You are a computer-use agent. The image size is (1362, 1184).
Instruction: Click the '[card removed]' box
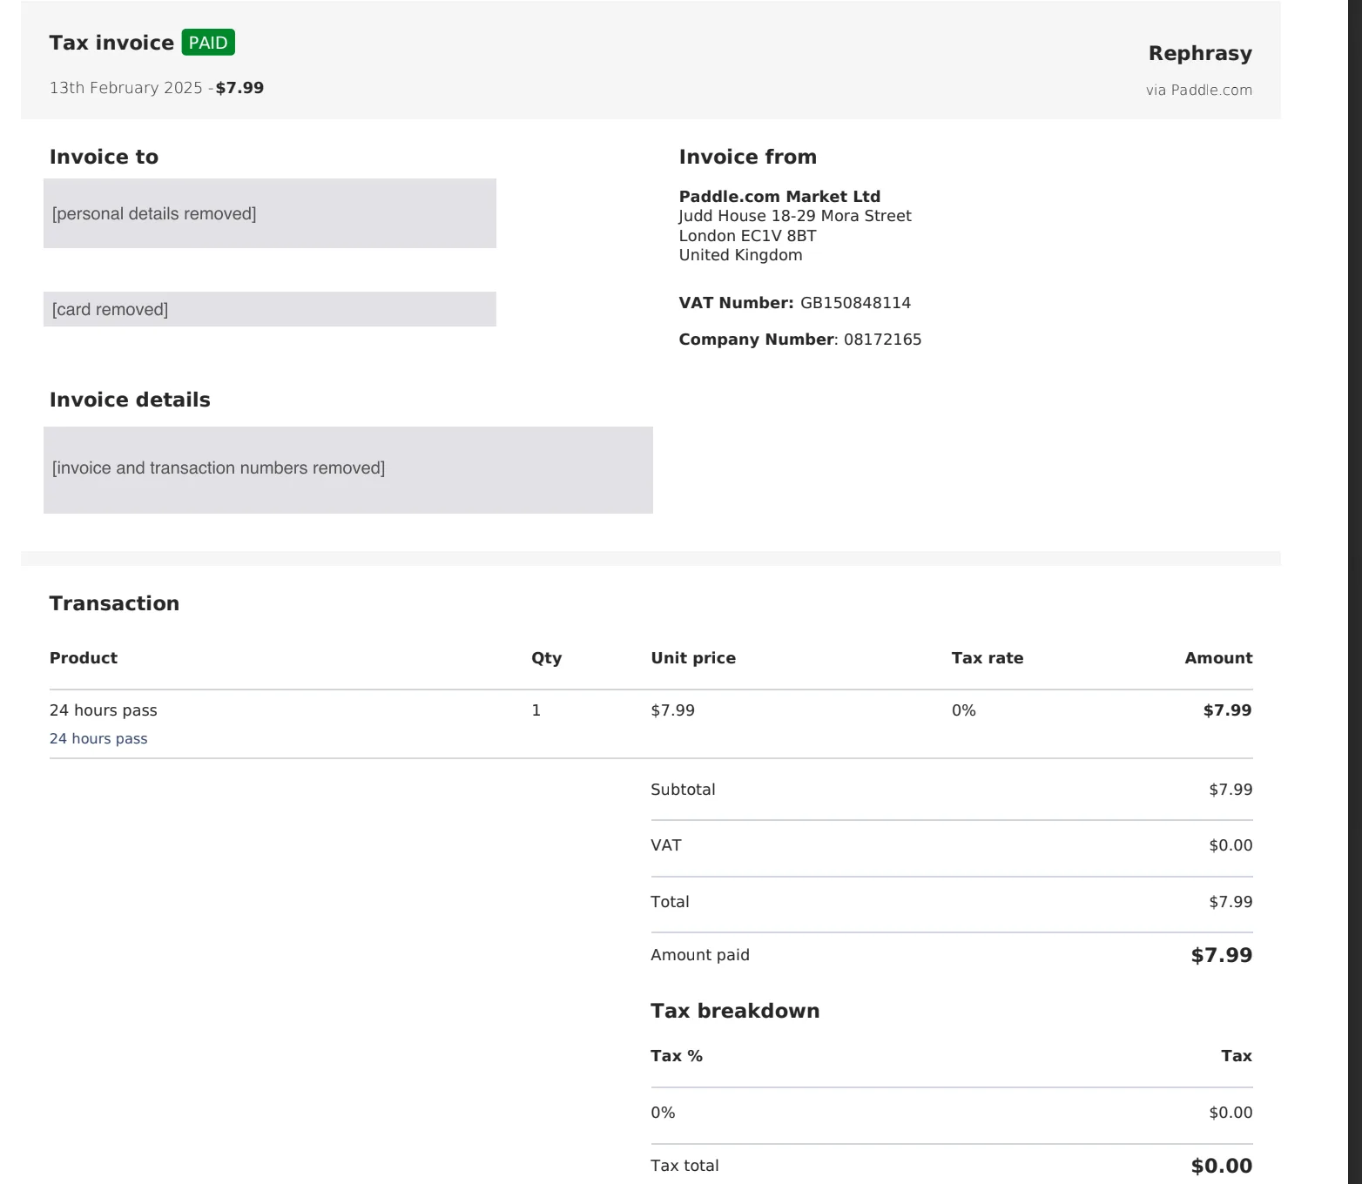[270, 309]
